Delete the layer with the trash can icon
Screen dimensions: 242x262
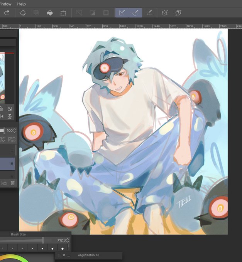tap(13, 183)
